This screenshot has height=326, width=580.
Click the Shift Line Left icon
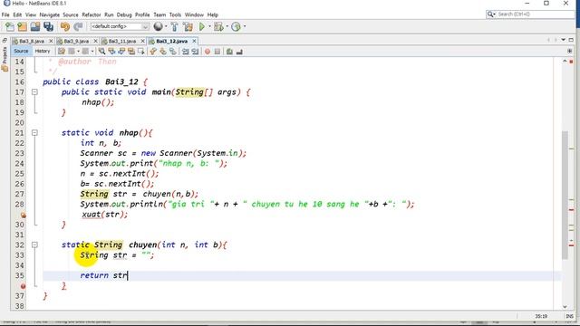pyautogui.click(x=185, y=52)
